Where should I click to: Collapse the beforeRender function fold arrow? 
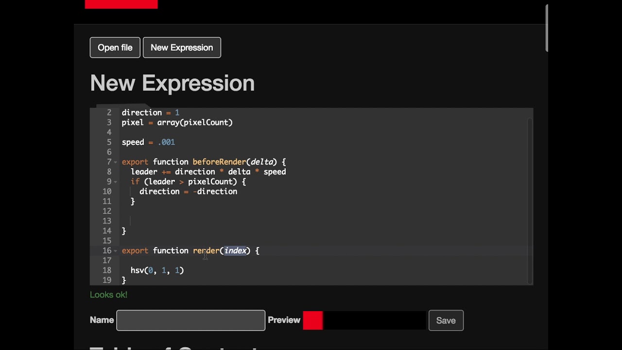pyautogui.click(x=116, y=162)
